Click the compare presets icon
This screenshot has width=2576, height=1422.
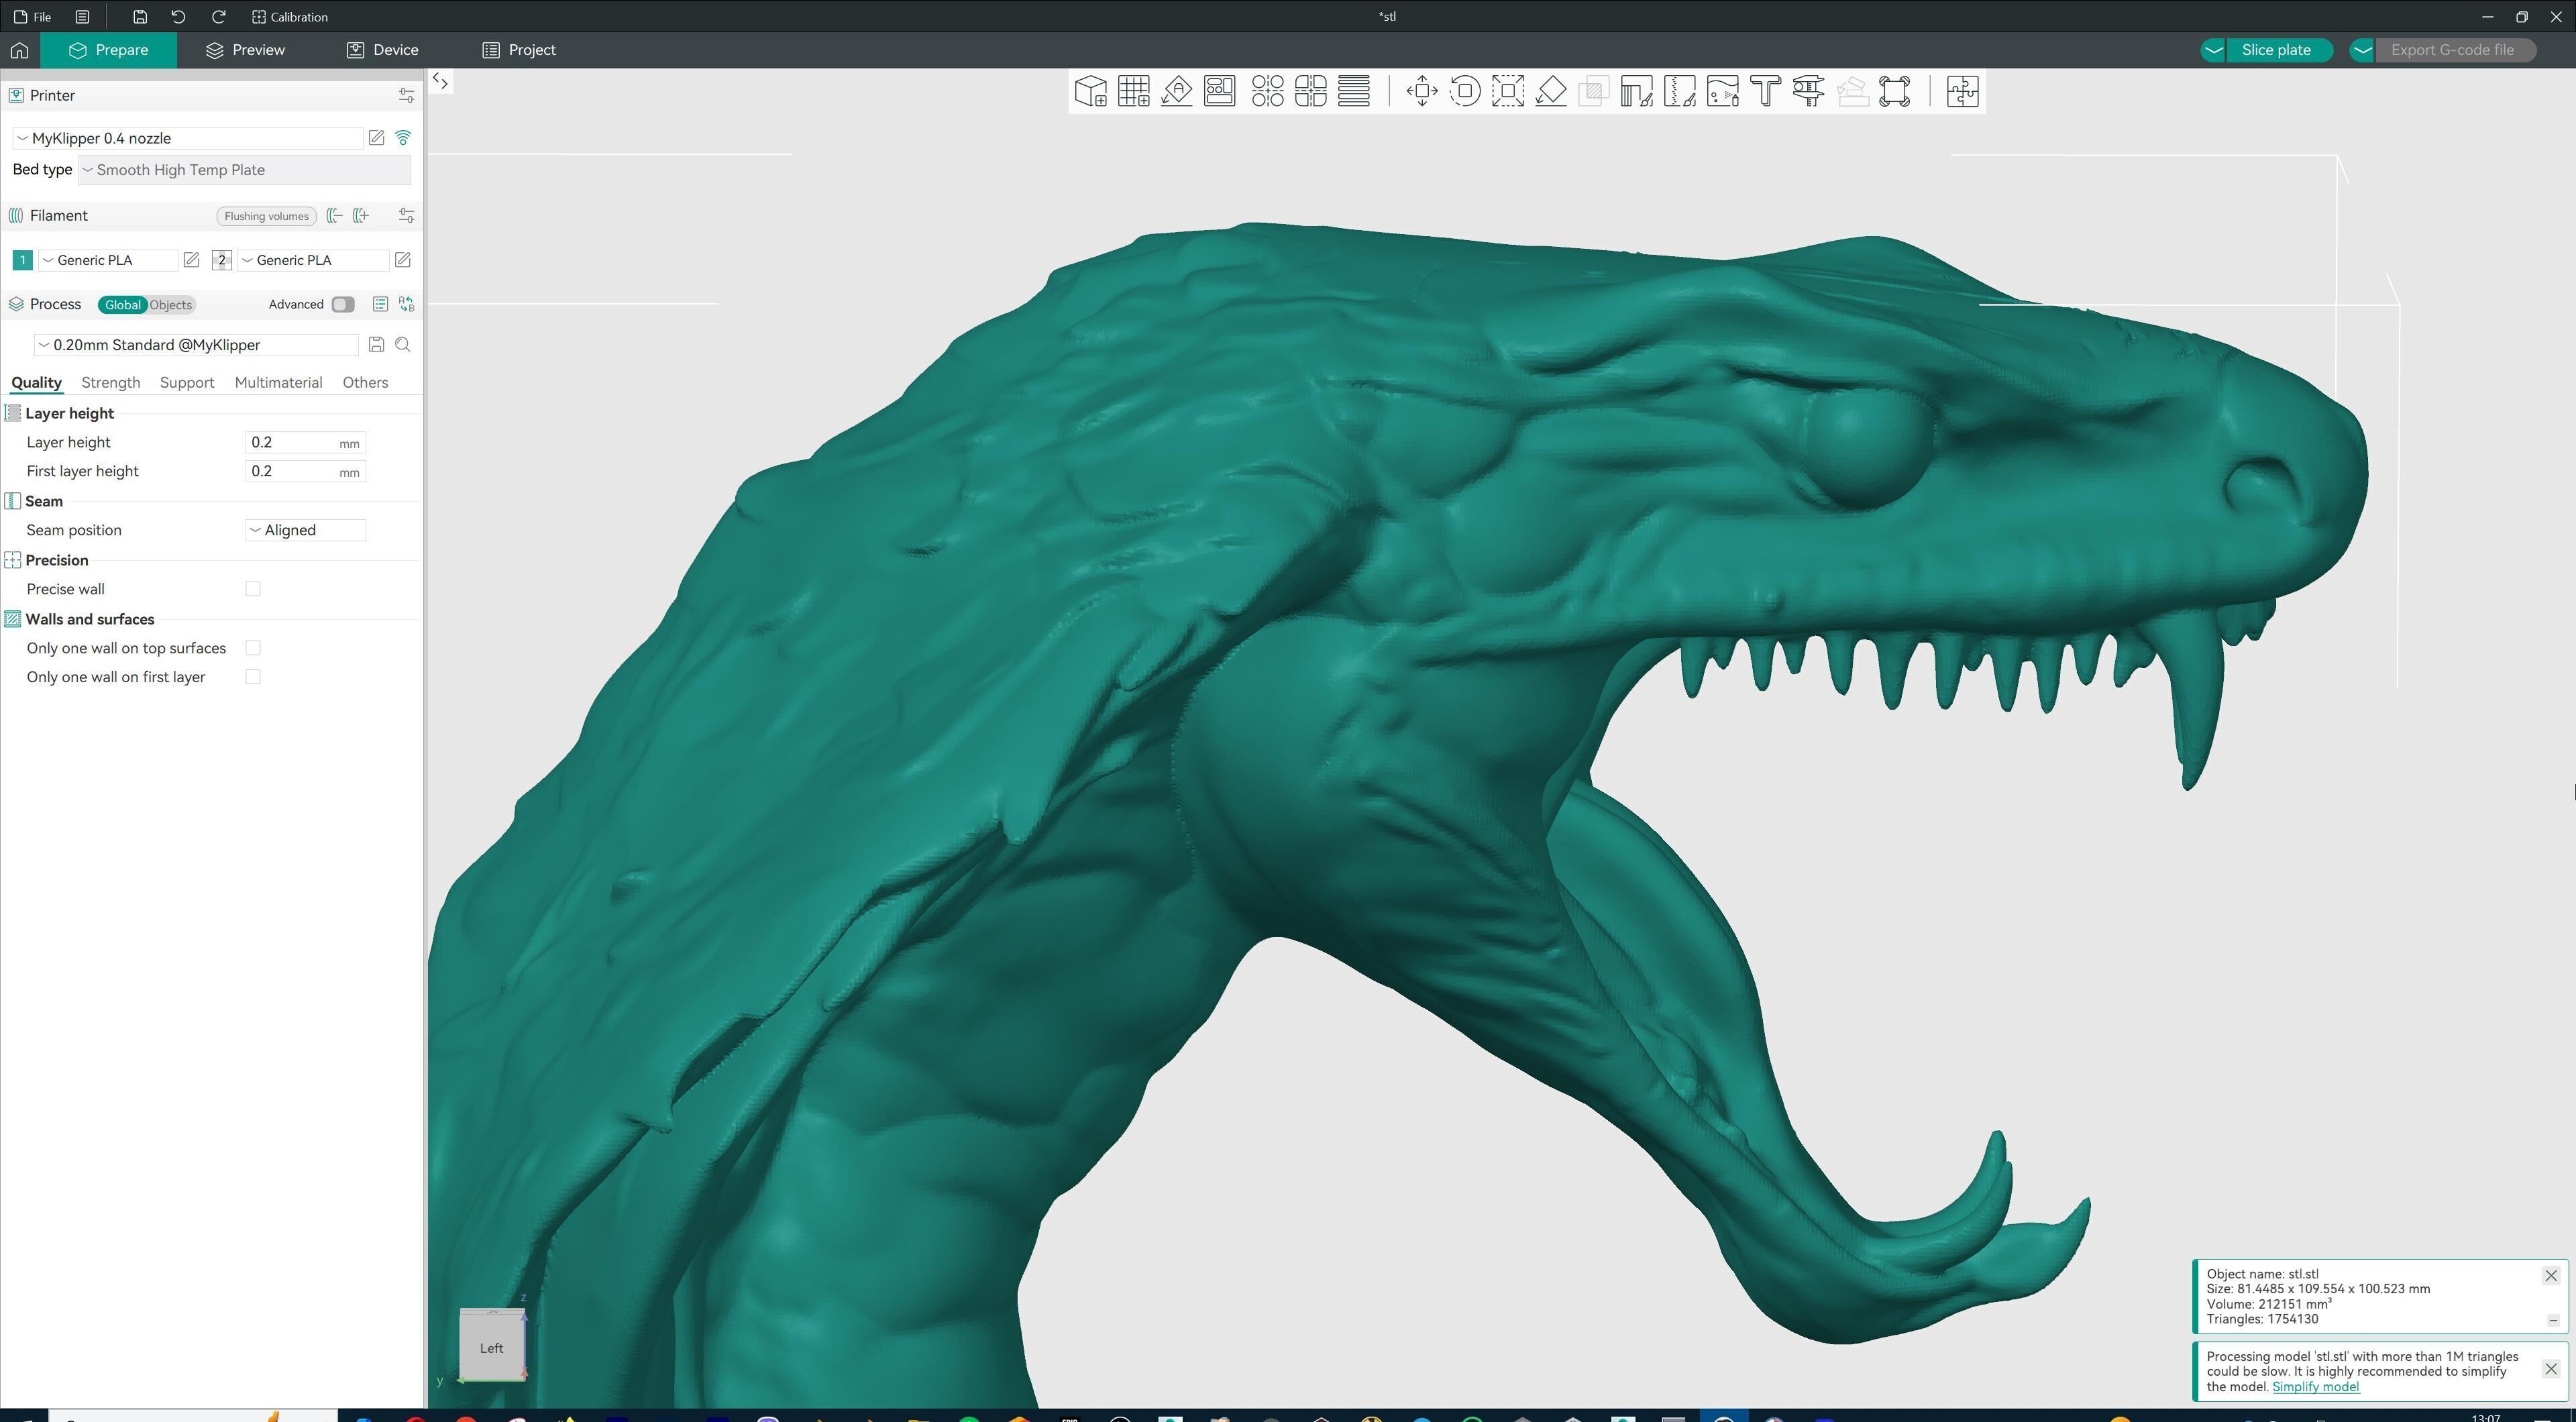pyautogui.click(x=406, y=304)
